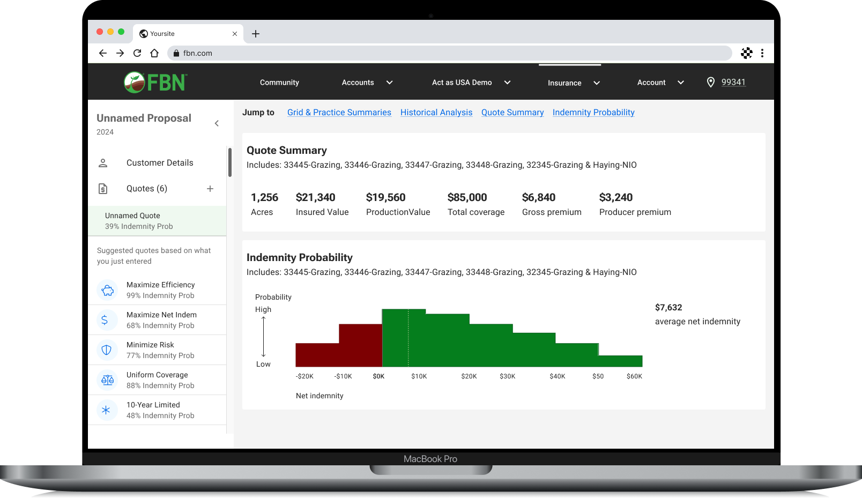Expand the Account dropdown chevron
862x498 pixels.
[x=681, y=83]
